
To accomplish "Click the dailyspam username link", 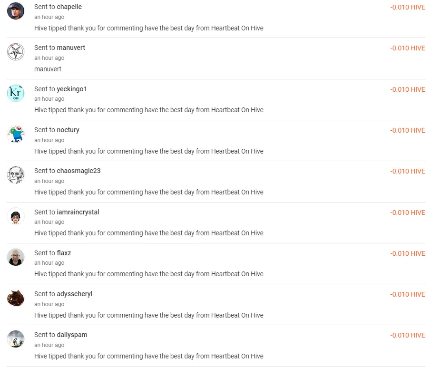I will 72,335.
